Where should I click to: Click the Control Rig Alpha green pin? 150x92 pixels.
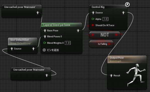(93, 19)
